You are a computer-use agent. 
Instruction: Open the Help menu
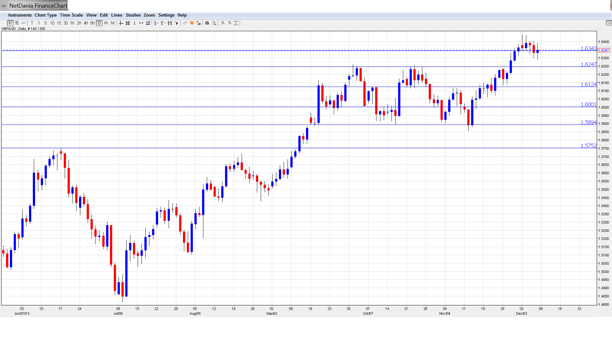(182, 15)
